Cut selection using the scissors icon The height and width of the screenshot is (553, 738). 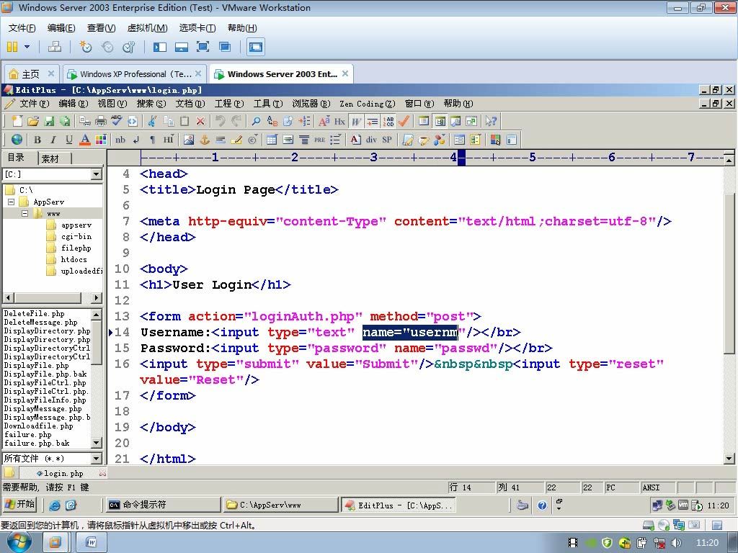tap(152, 121)
